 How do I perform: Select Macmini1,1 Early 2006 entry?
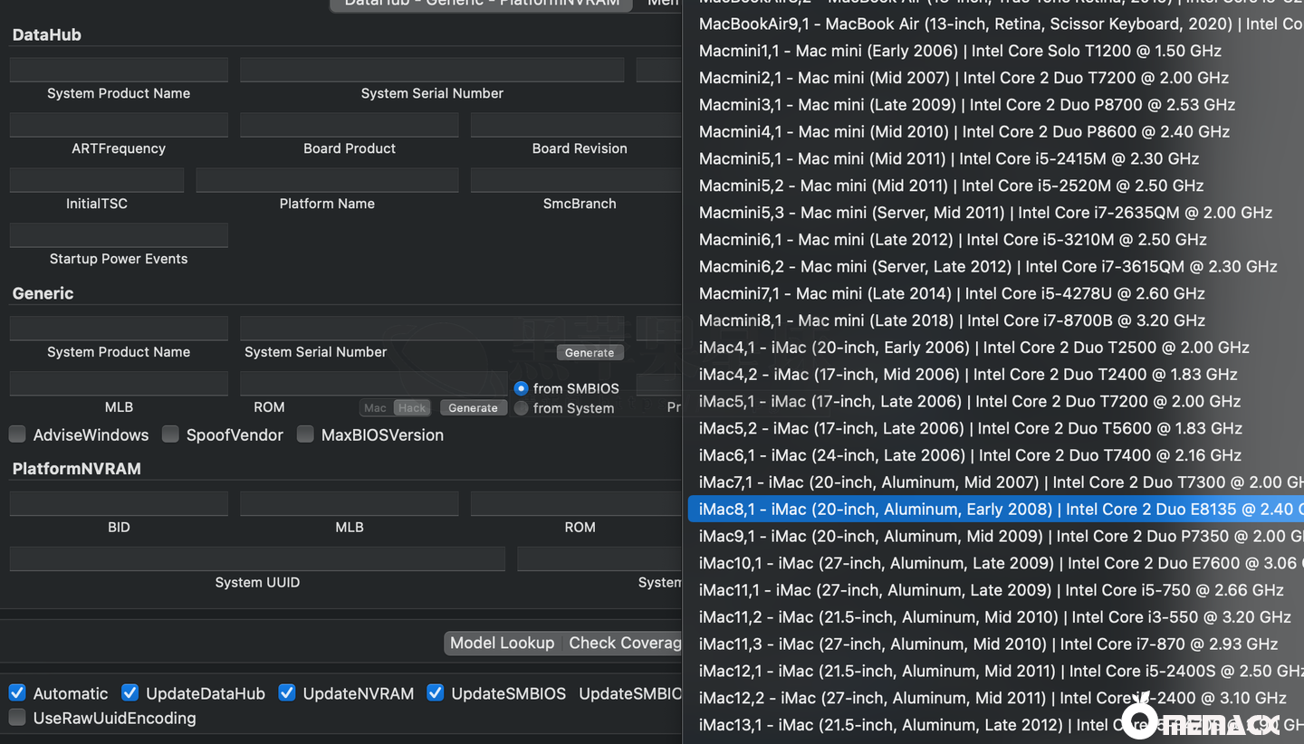960,51
